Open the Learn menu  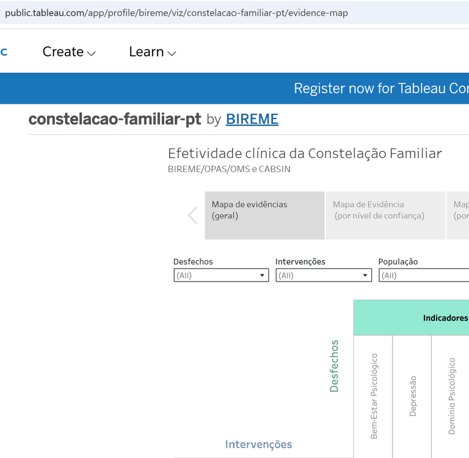coord(153,52)
